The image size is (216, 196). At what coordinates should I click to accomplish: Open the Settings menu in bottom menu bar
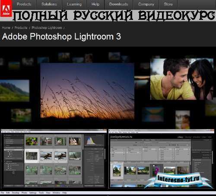pyautogui.click(x=33, y=193)
